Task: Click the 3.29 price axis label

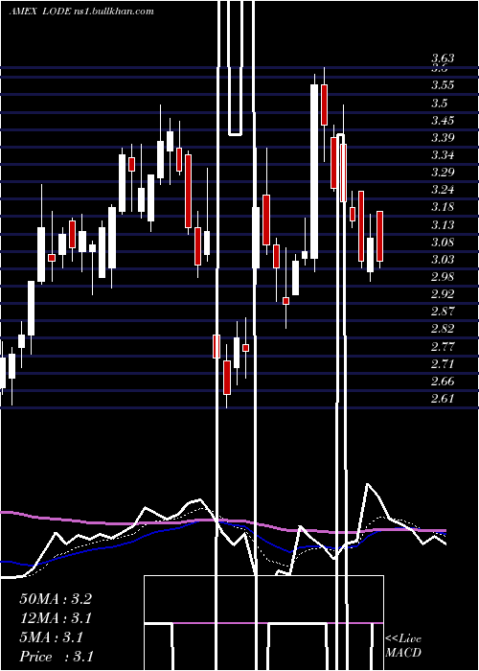Action: tap(443, 173)
